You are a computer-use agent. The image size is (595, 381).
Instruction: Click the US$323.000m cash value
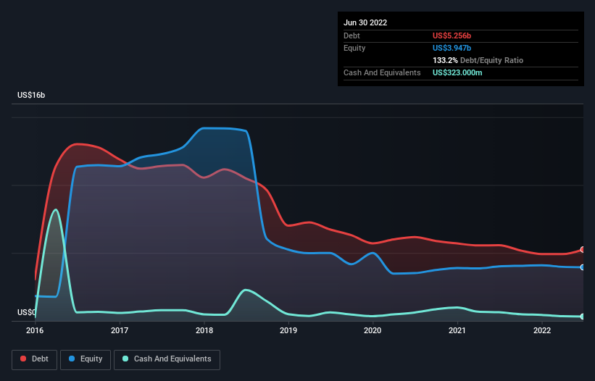tap(457, 72)
